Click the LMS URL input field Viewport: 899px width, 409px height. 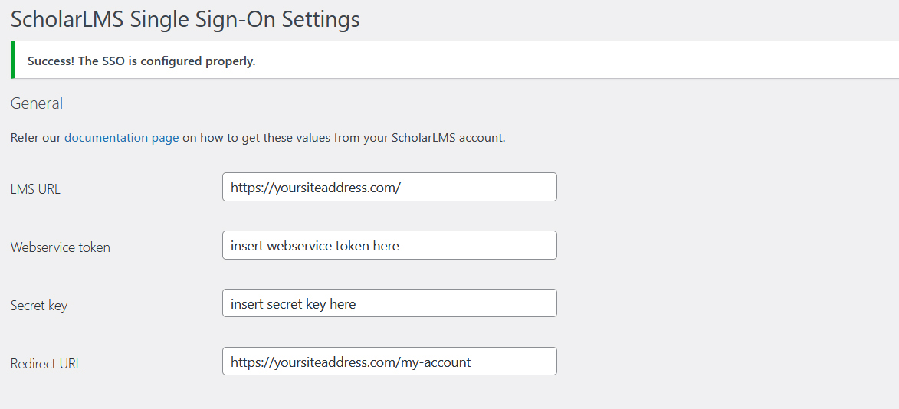(x=389, y=187)
